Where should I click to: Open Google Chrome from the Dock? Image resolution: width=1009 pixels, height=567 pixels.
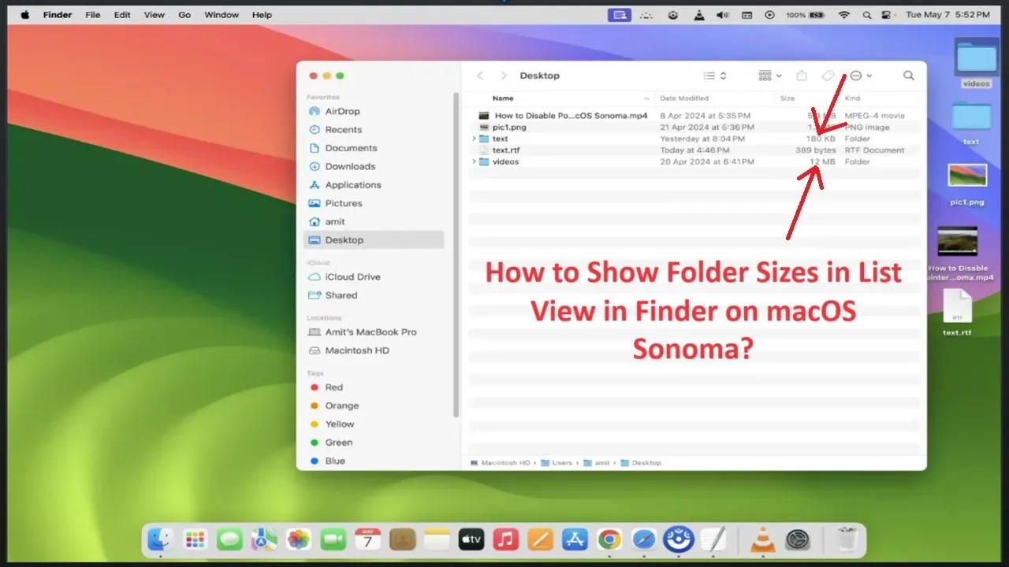(x=609, y=539)
